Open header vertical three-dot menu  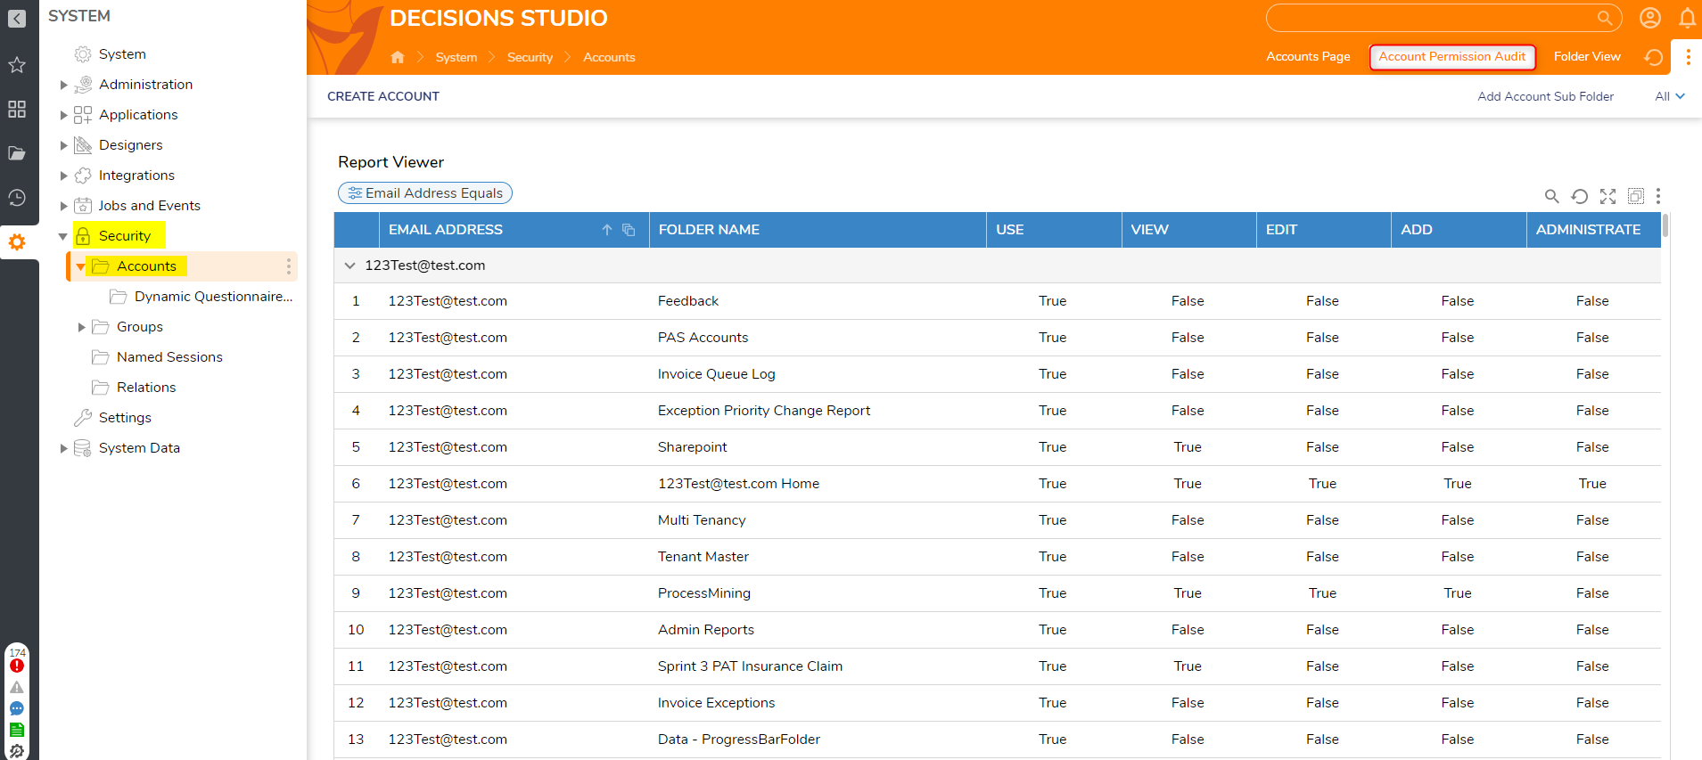pos(1688,57)
